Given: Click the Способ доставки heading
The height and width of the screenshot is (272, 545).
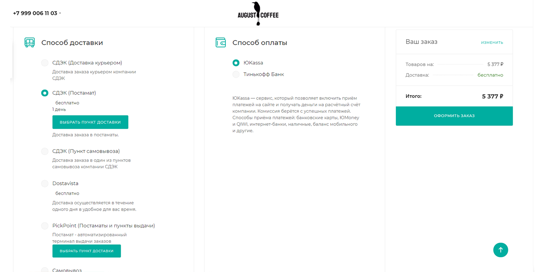Looking at the screenshot, I should [x=72, y=43].
